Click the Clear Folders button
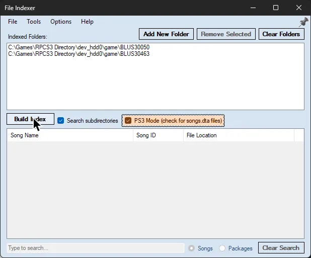The width and height of the screenshot is (311, 258). (x=281, y=34)
